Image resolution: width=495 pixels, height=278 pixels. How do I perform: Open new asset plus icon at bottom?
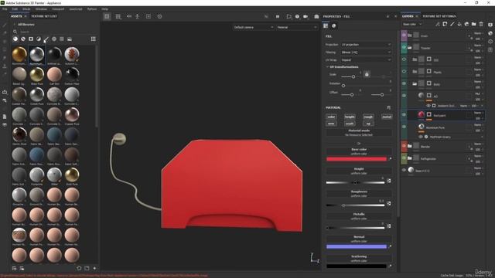pyautogui.click(x=94, y=268)
